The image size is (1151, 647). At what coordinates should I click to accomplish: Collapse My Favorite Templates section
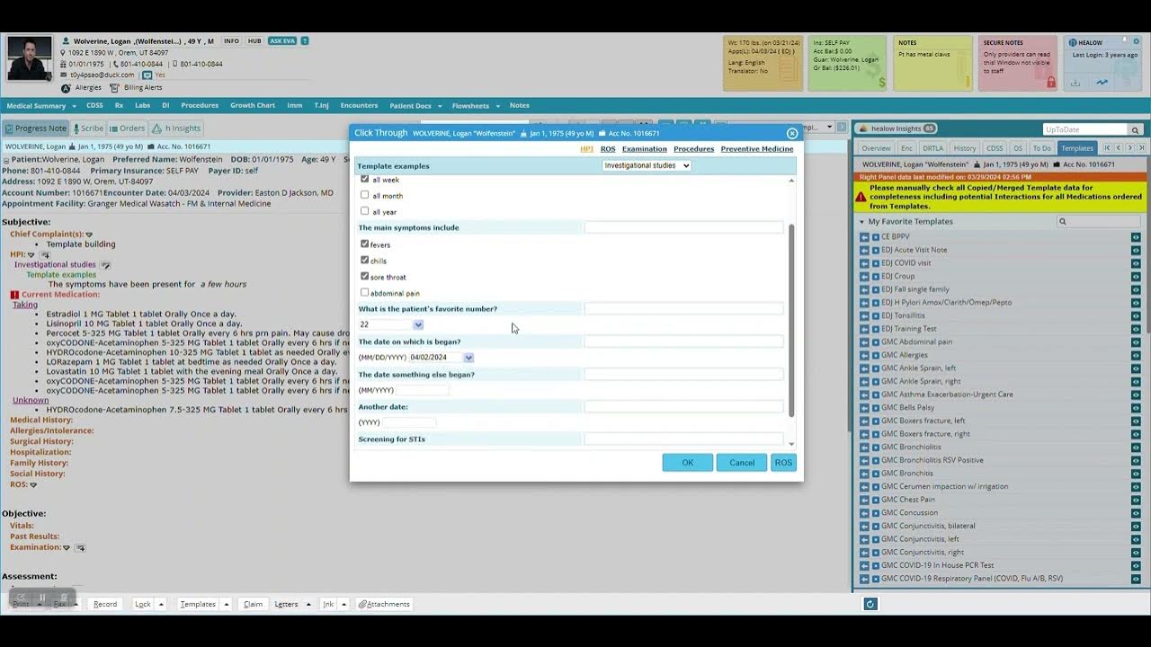click(861, 221)
